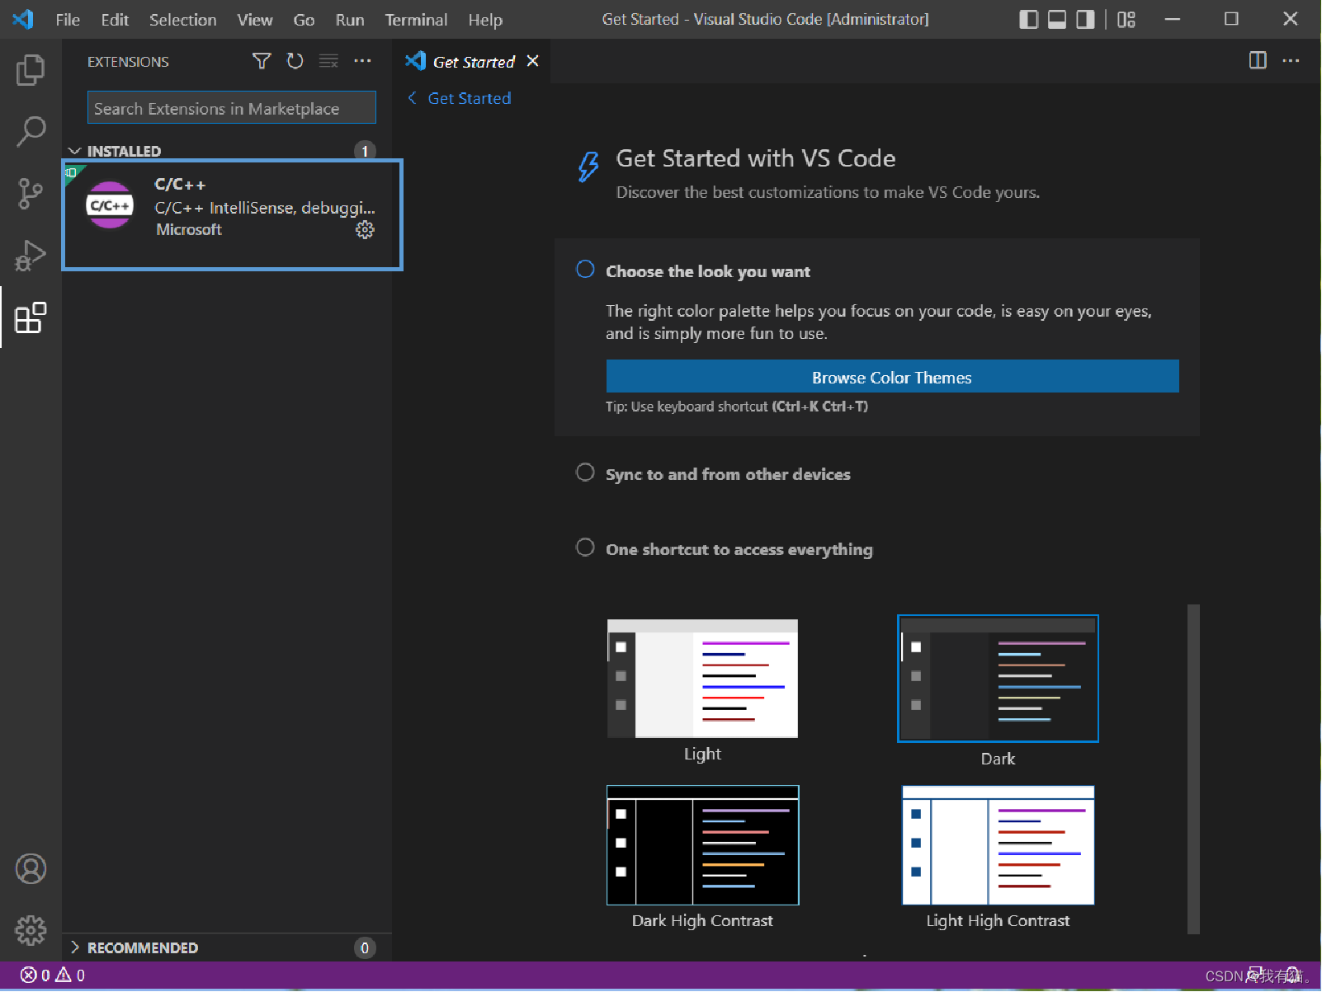Select 'Sync to and from other devices'
This screenshot has width=1322, height=992.
pyautogui.click(x=585, y=472)
